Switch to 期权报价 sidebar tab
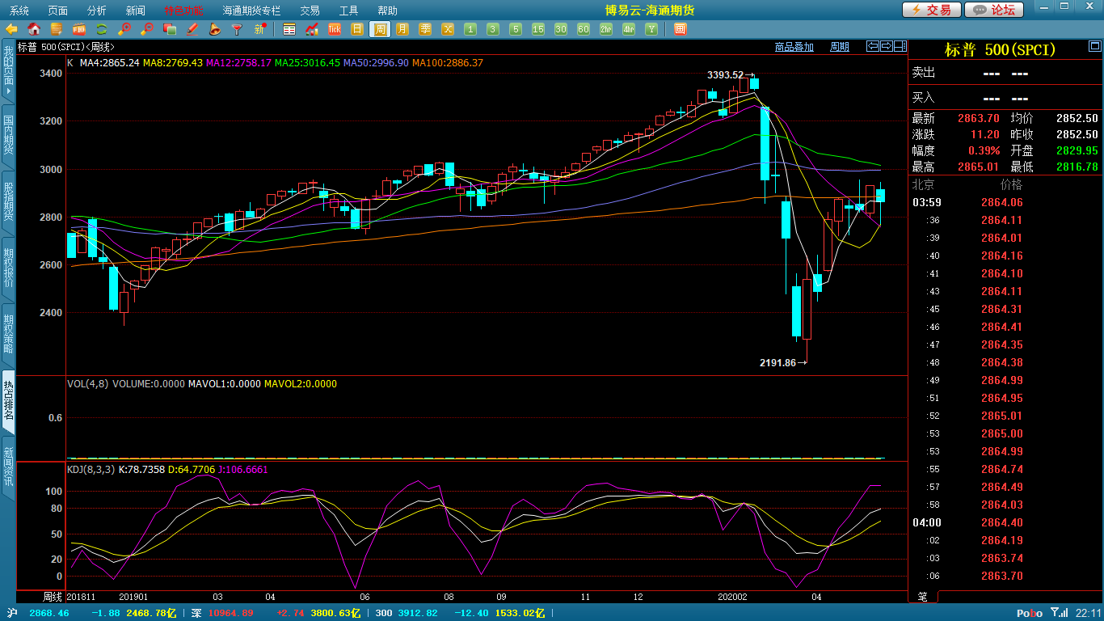 [x=8, y=268]
